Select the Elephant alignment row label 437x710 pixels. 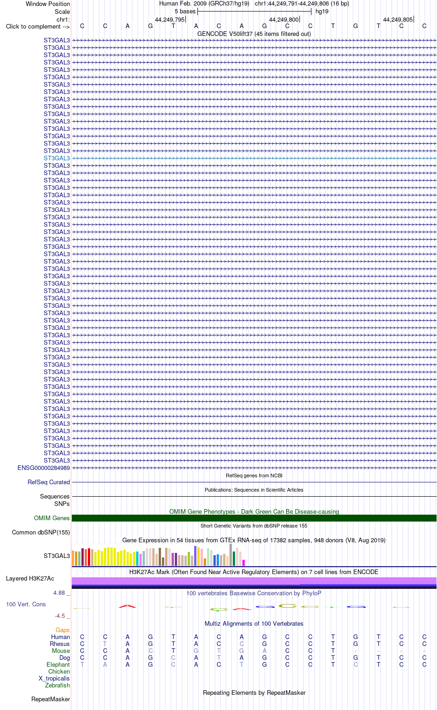pyautogui.click(x=58, y=664)
